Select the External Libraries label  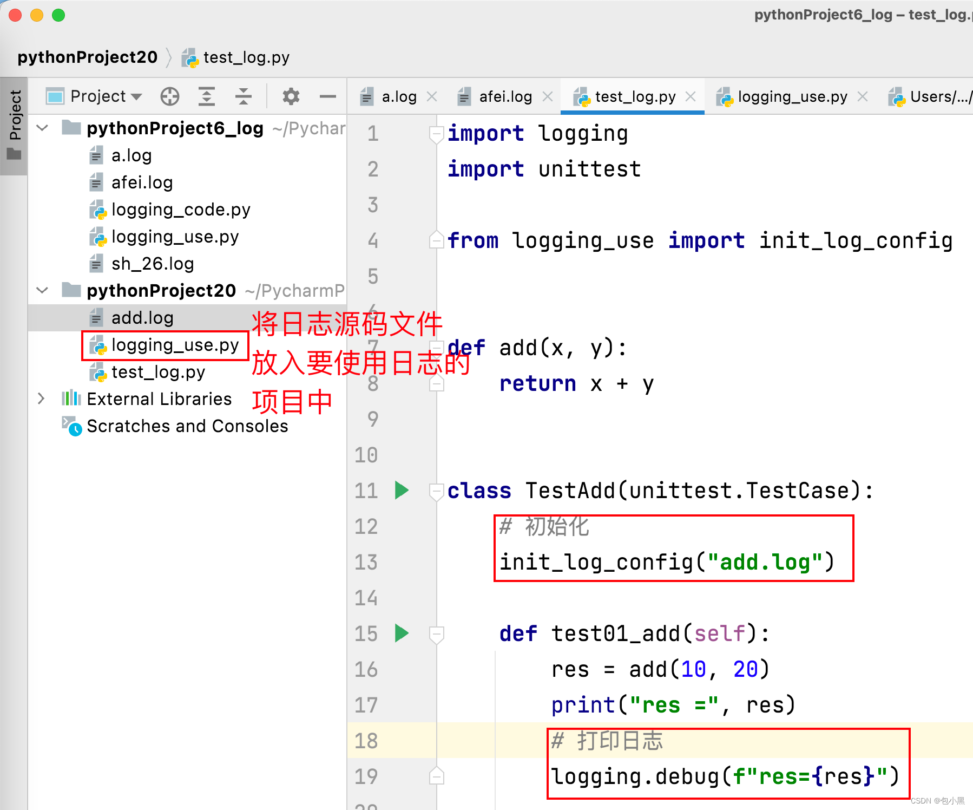(159, 399)
